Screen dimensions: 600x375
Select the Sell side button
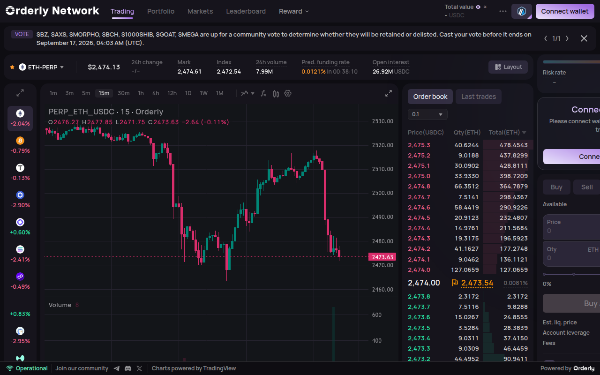(587, 187)
